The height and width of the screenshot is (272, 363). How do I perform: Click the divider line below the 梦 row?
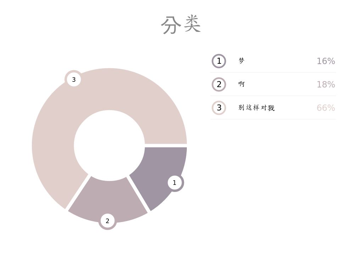pos(273,72)
